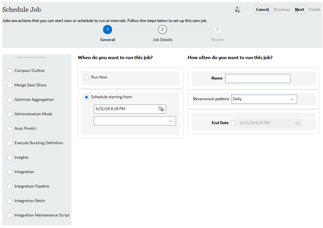Go to step 3 Review
This screenshot has width=323, height=228.
tap(217, 30)
